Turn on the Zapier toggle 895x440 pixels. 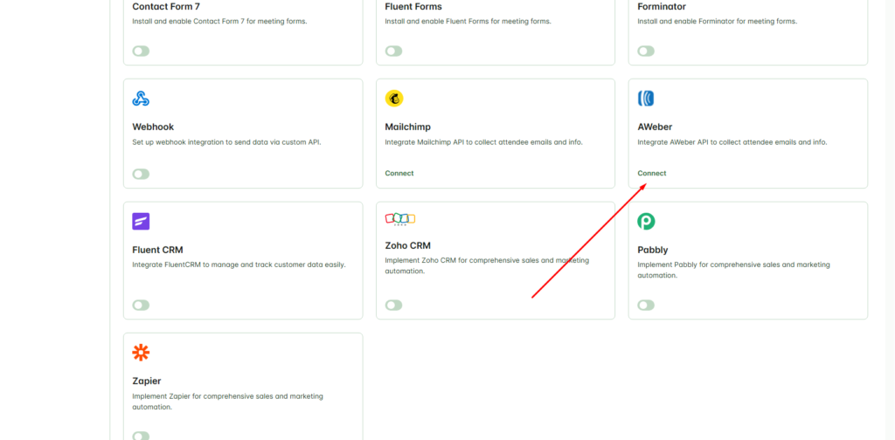141,435
